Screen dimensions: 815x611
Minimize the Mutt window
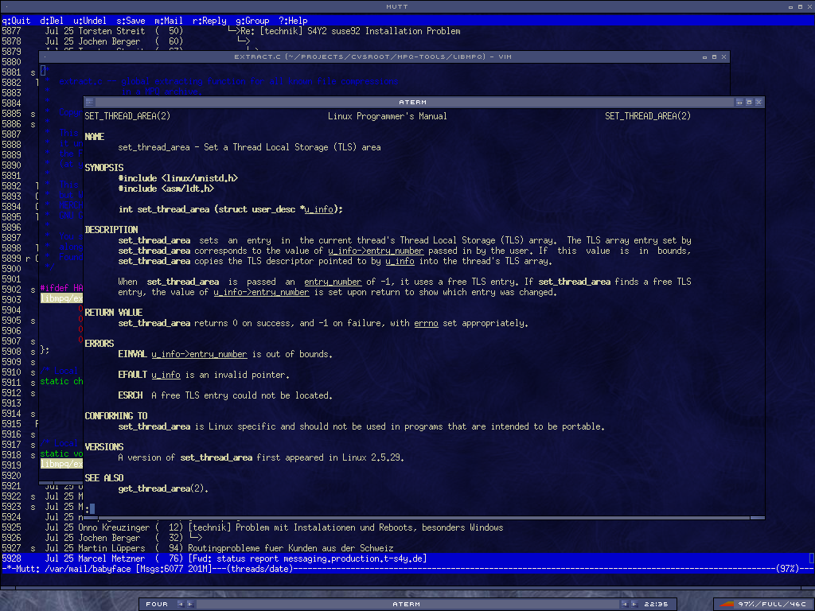click(790, 6)
